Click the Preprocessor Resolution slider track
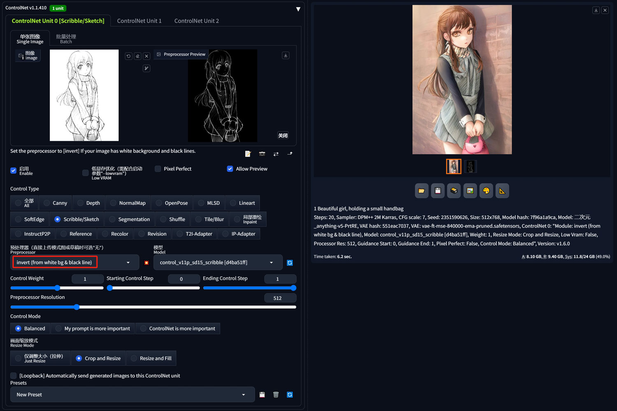Viewport: 617px width, 411px height. click(153, 307)
